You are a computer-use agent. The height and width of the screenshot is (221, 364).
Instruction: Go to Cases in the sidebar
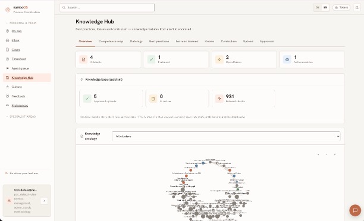click(15, 50)
